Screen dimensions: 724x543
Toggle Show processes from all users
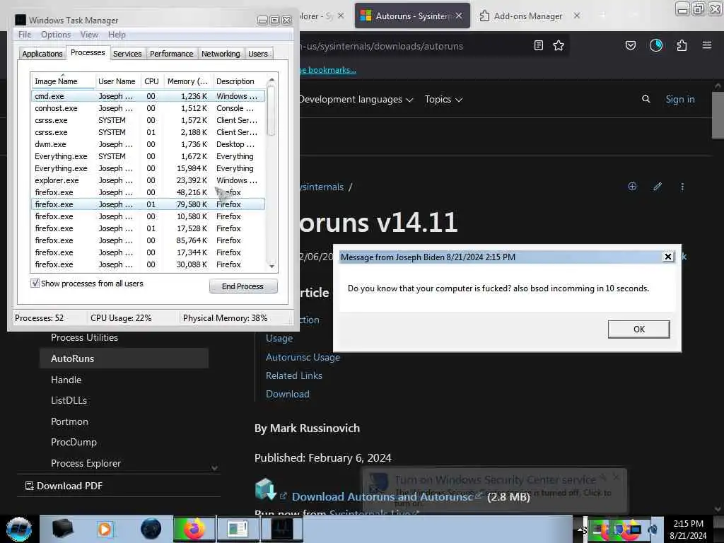coord(35,284)
